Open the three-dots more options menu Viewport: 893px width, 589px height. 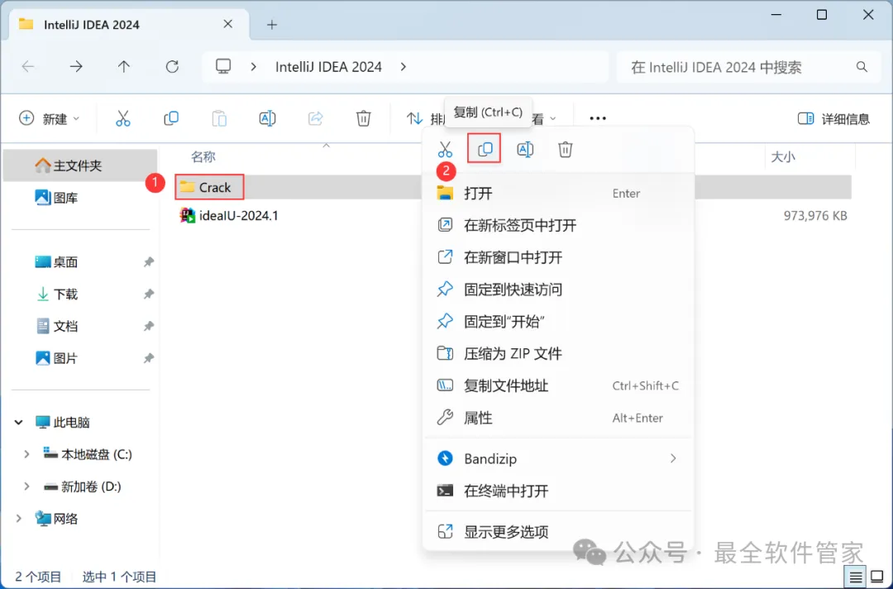coord(598,118)
